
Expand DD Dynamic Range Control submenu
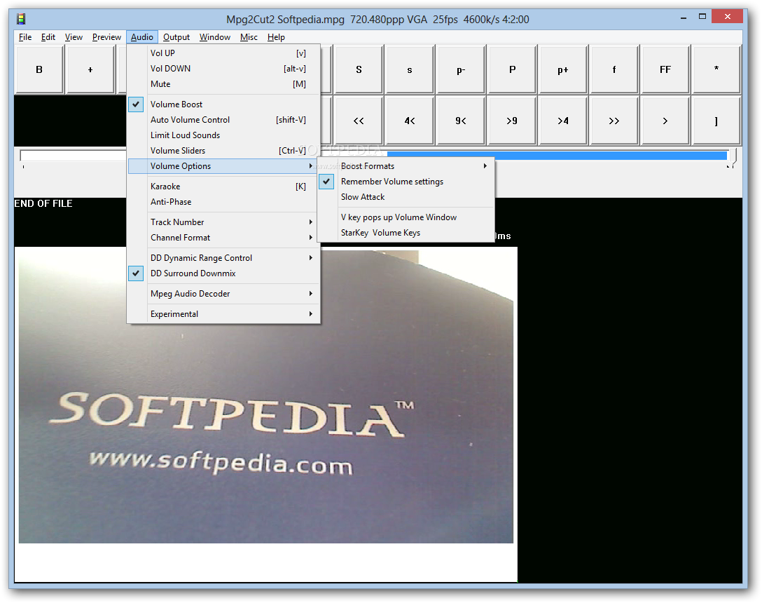click(223, 258)
